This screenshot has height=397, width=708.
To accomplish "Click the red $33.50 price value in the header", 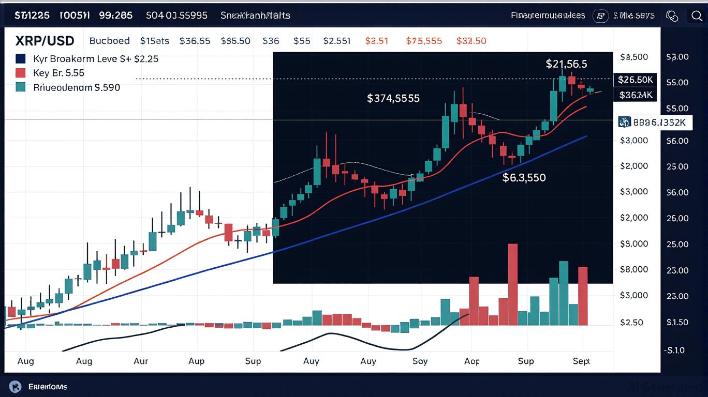I will click(471, 40).
